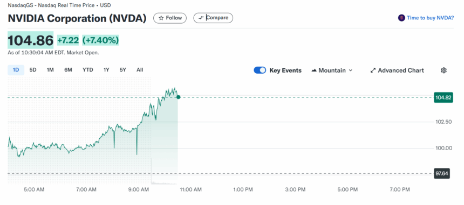Expand the Mountain chart type dropdown
Image resolution: width=464 pixels, height=205 pixels.
coord(332,70)
